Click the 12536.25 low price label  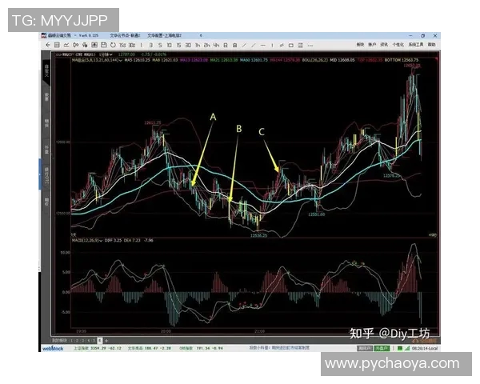258,235
